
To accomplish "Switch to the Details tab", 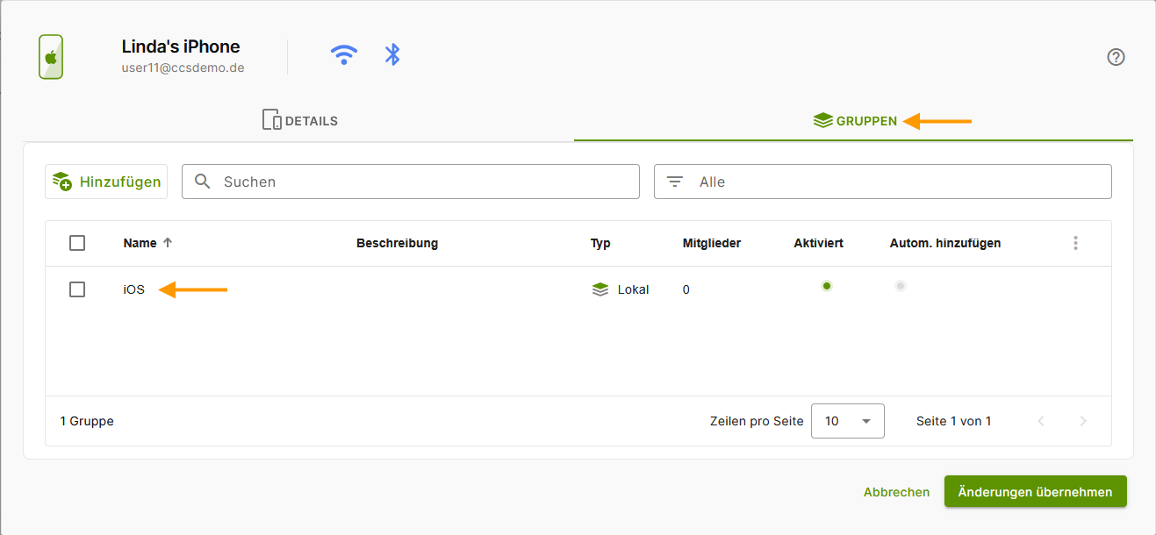I will coord(300,120).
